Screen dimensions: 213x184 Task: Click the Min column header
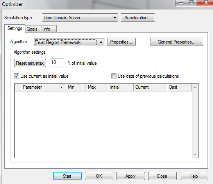76,87
